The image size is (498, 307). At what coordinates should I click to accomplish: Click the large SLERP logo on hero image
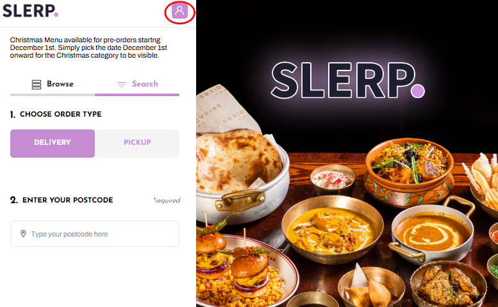pos(348,80)
